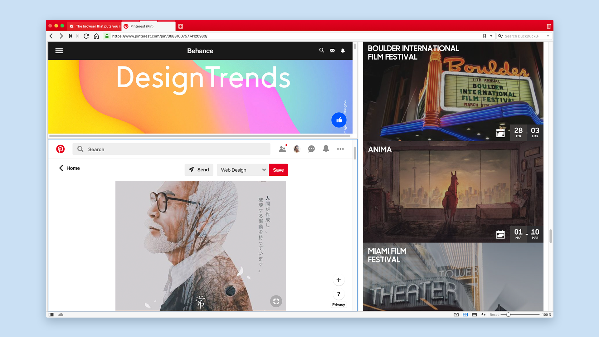This screenshot has height=337, width=599.
Task: Go to the browser home page
Action: (96, 36)
